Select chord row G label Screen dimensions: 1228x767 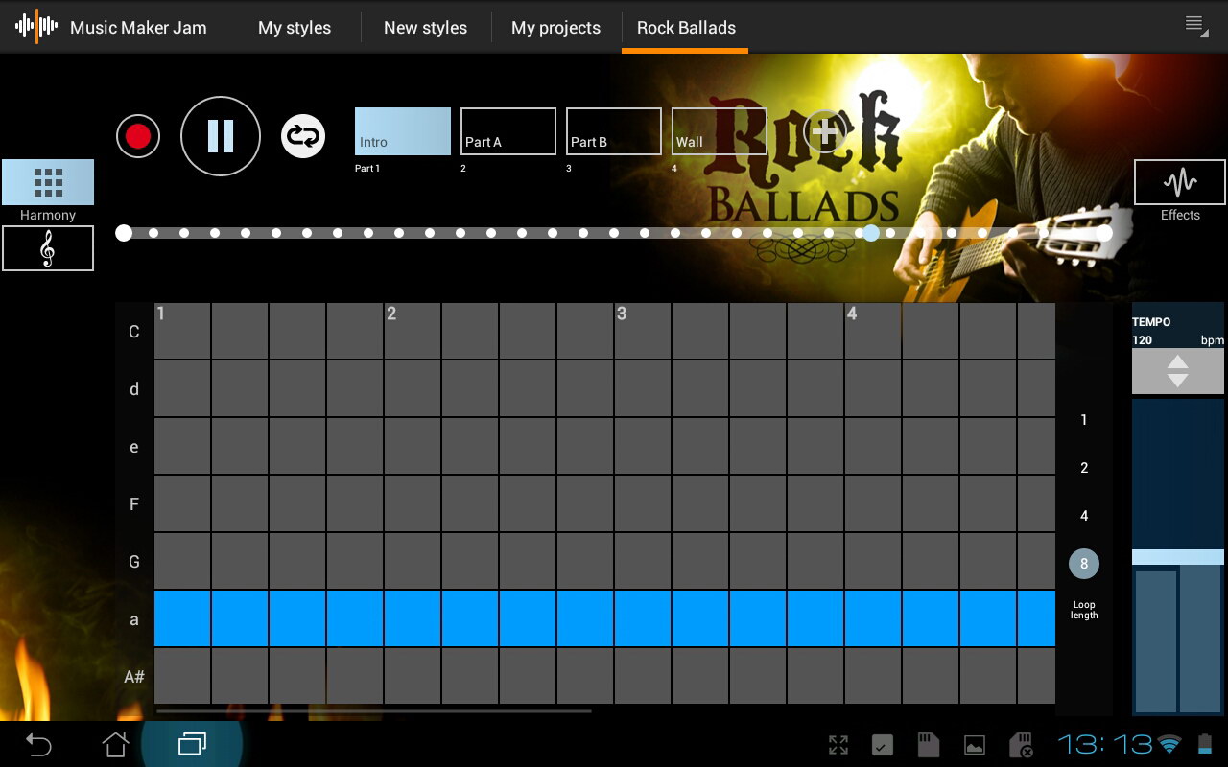[x=134, y=562]
